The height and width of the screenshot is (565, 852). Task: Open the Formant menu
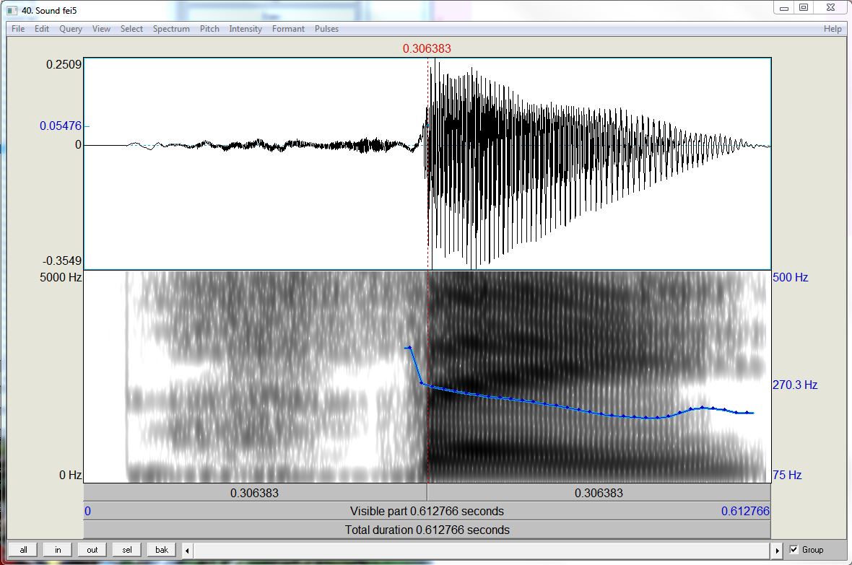point(288,29)
